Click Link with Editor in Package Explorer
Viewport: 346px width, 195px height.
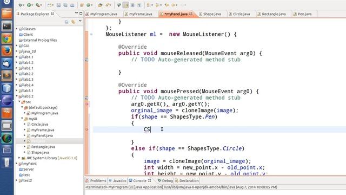(x=73, y=22)
